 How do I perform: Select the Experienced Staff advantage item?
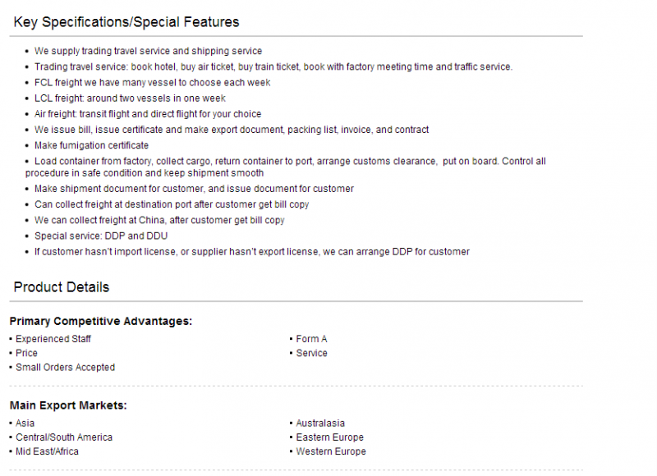(x=53, y=339)
